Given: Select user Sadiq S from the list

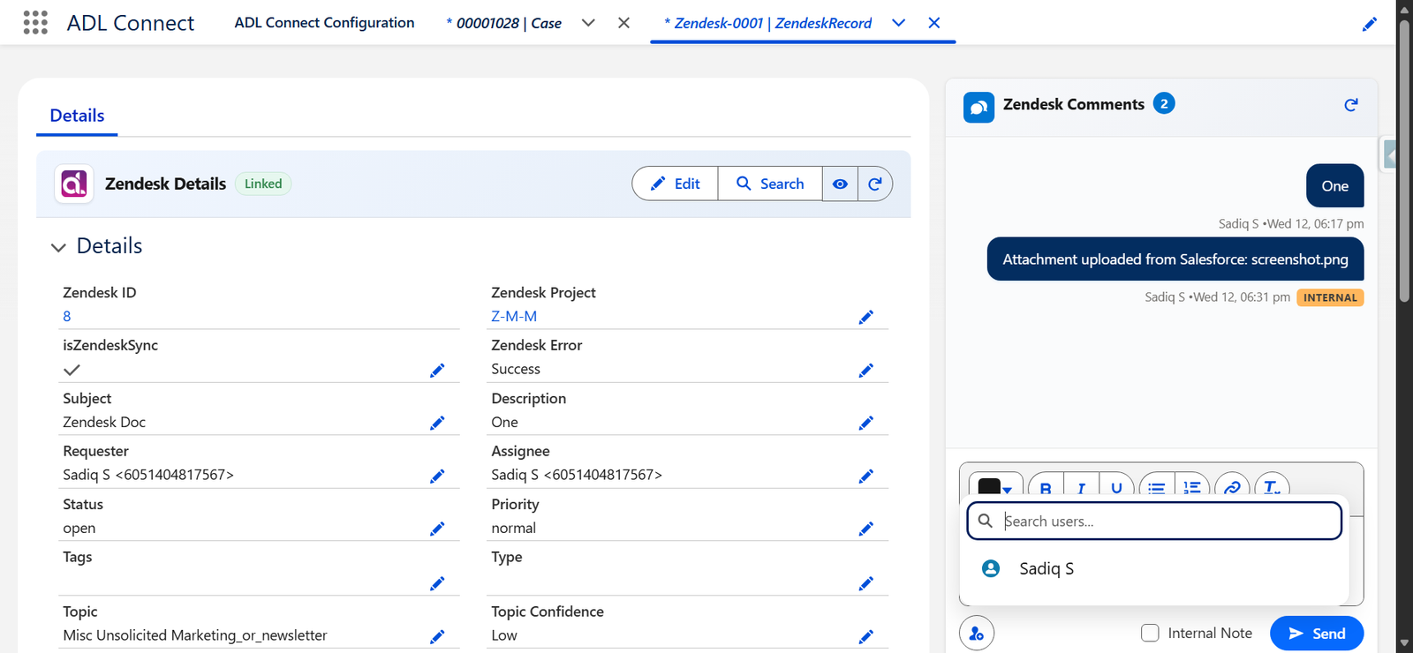Looking at the screenshot, I should coord(1154,568).
